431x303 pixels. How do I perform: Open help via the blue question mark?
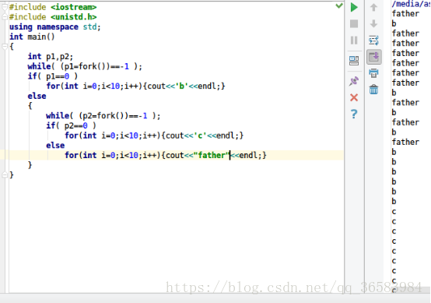354,114
